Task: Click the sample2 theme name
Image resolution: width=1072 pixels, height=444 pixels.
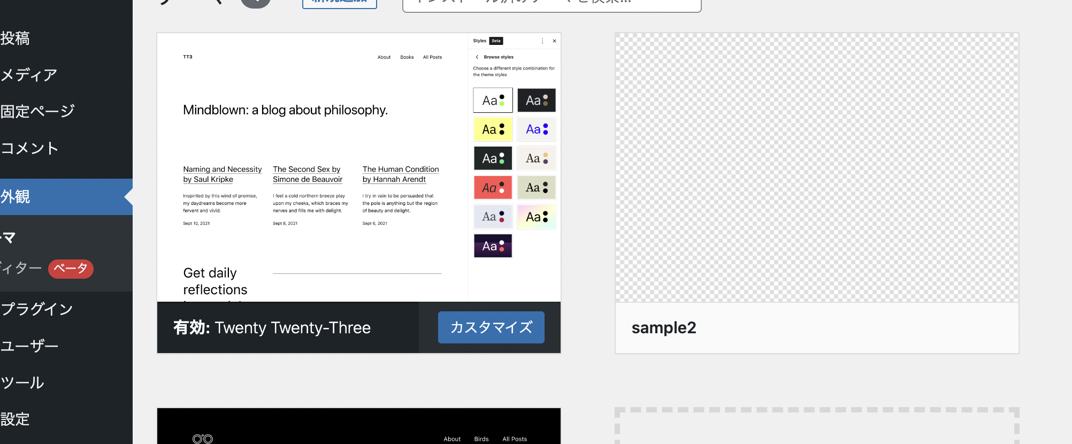Action: [x=664, y=327]
